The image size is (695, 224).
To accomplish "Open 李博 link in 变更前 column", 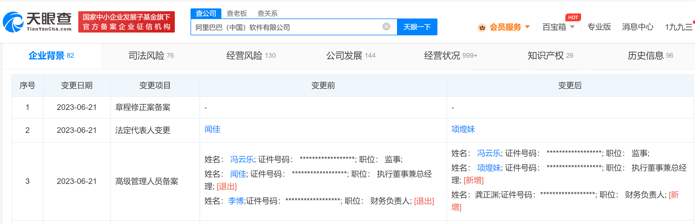I will [x=236, y=201].
